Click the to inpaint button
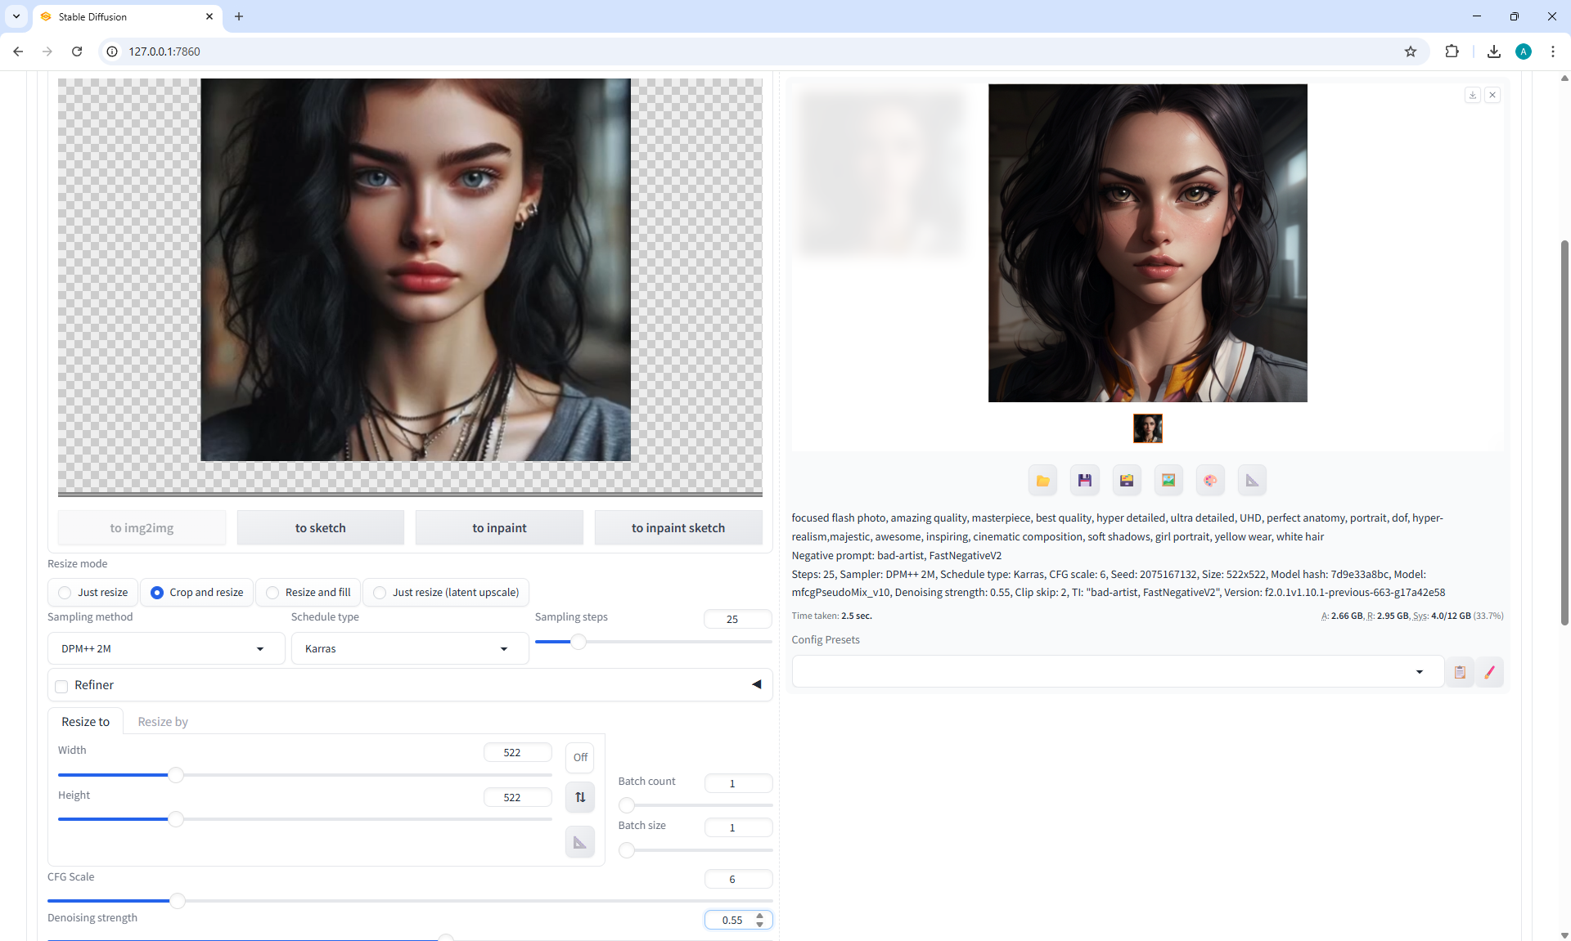 [499, 528]
